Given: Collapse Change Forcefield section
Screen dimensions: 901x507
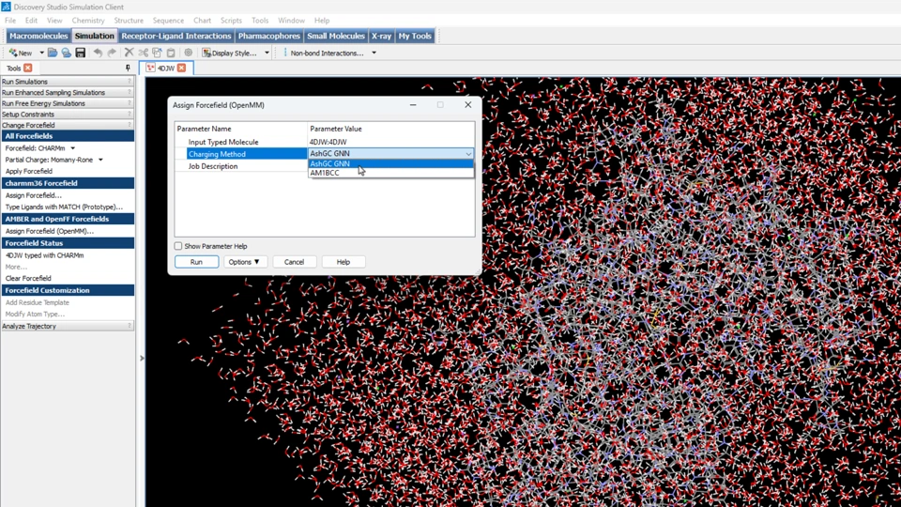Looking at the screenshot, I should 68,125.
